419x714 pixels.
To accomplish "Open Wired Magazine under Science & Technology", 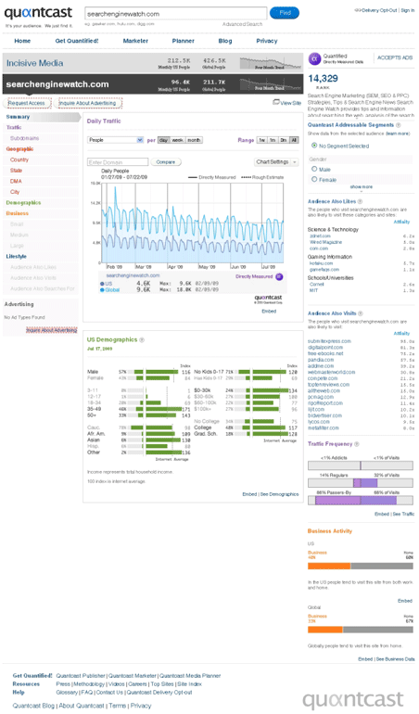I will tap(325, 242).
